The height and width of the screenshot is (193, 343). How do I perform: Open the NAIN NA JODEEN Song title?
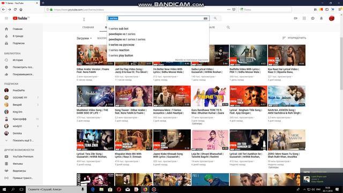point(285,112)
